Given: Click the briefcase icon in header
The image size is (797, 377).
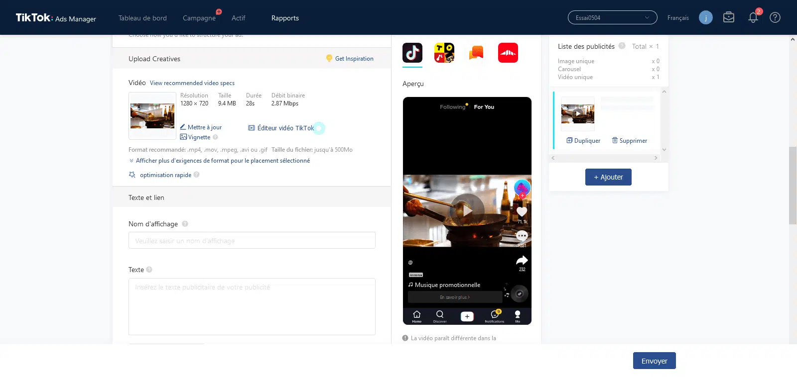Looking at the screenshot, I should coord(729,18).
